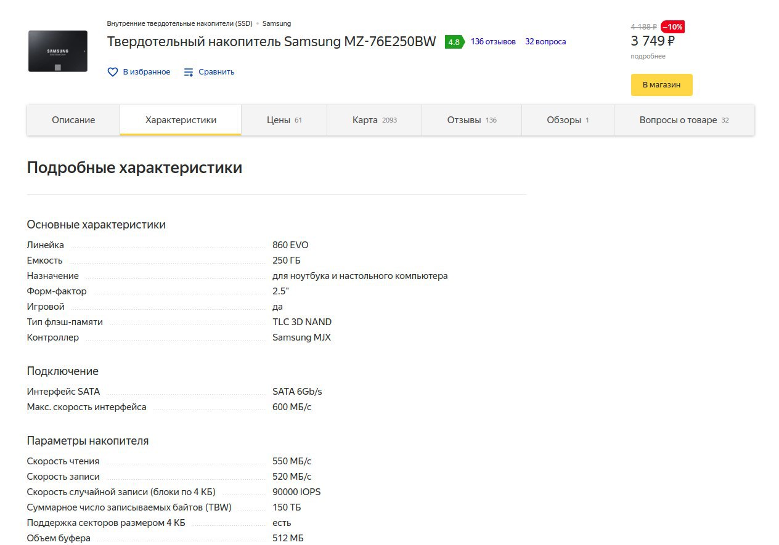Click the Скорость случайной записи (блоки по 4 КБ) label

[x=121, y=492]
